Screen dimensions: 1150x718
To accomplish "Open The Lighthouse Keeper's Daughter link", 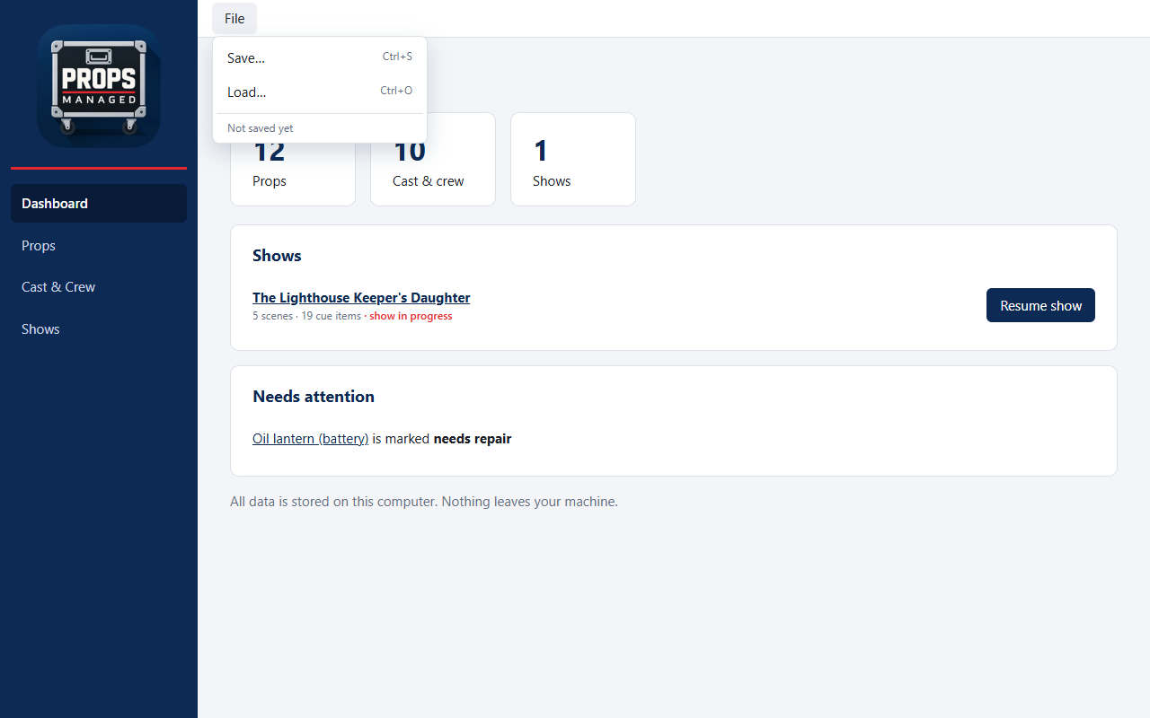I will (361, 298).
